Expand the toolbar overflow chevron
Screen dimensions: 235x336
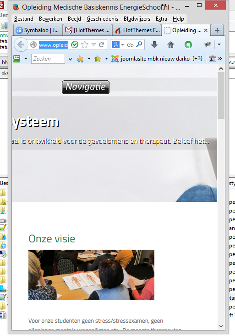pyautogui.click(x=220, y=58)
